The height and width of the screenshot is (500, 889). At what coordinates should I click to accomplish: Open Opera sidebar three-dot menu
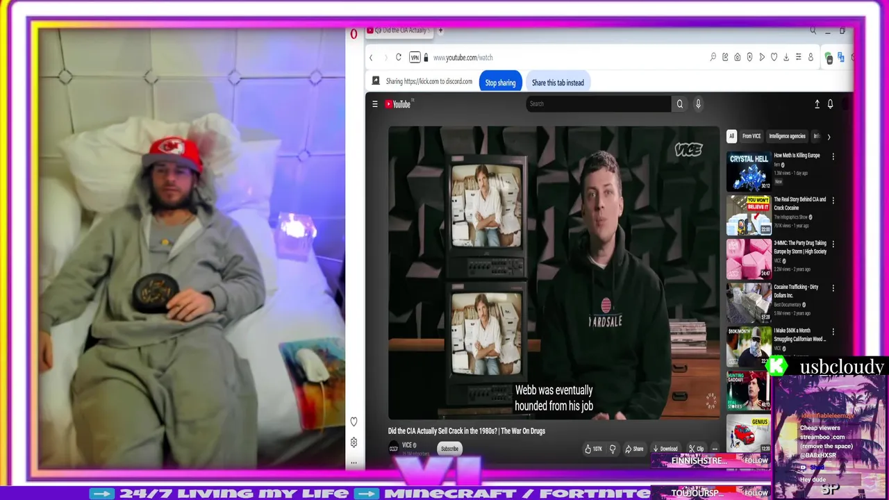coord(354,462)
